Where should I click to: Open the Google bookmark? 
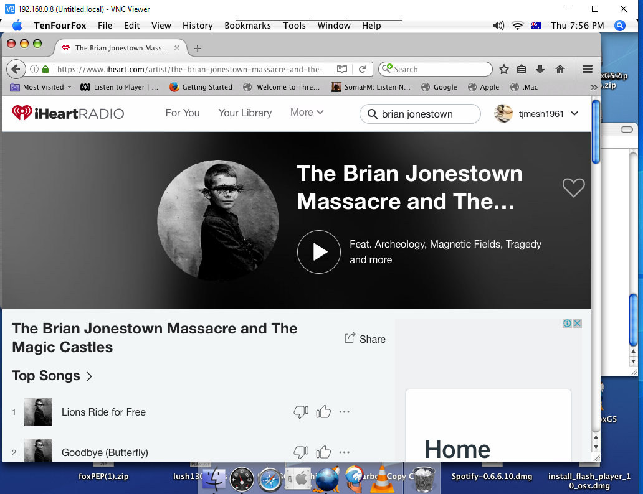click(439, 87)
